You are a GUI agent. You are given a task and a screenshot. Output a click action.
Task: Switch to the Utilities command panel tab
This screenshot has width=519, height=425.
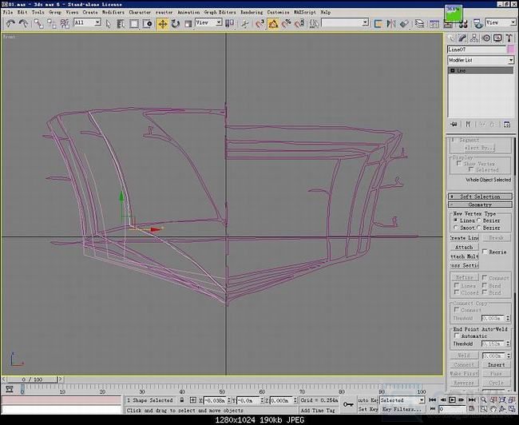coord(509,38)
